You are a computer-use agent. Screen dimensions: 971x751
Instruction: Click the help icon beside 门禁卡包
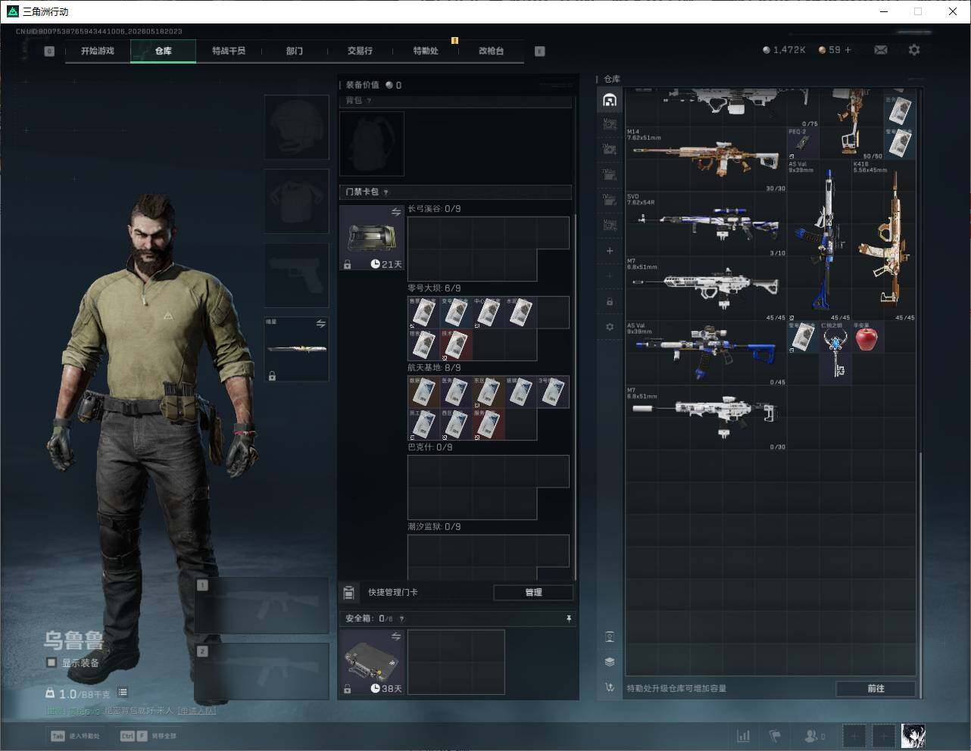pos(386,192)
